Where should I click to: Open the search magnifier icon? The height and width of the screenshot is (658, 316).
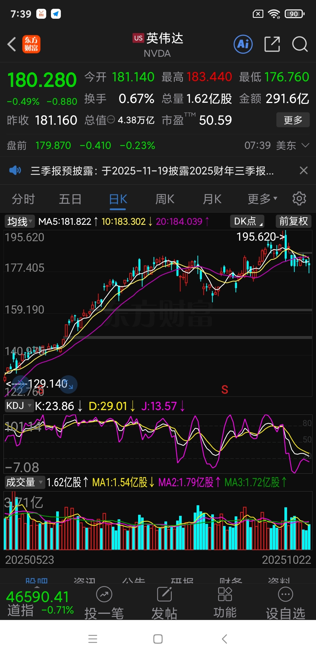(x=300, y=44)
